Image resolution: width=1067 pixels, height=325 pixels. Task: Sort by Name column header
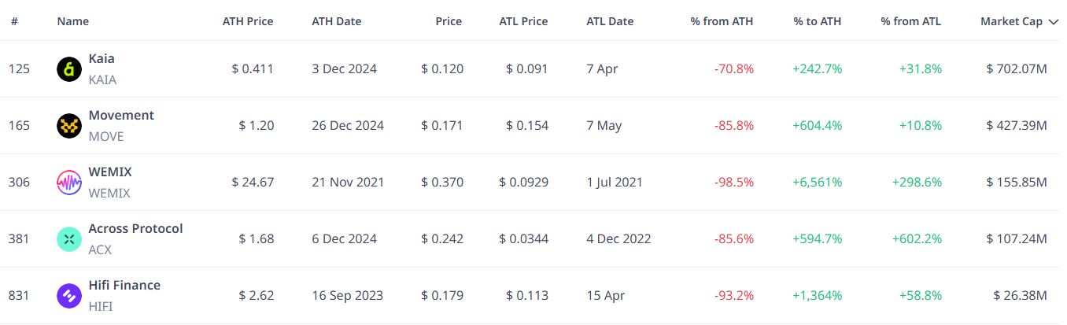point(73,21)
